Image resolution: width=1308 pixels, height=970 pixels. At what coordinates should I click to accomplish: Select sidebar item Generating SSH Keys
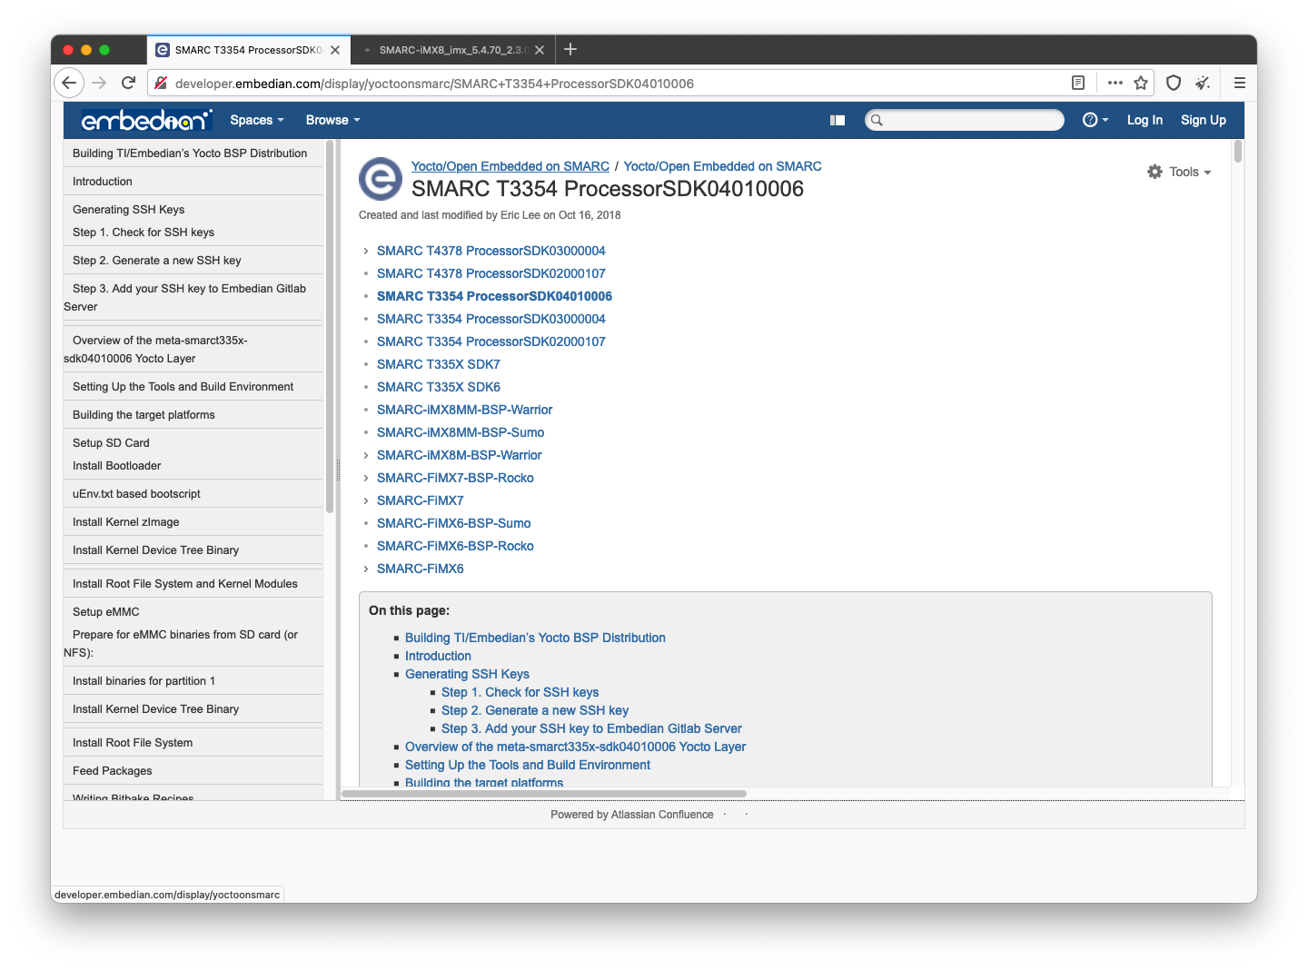tap(128, 210)
